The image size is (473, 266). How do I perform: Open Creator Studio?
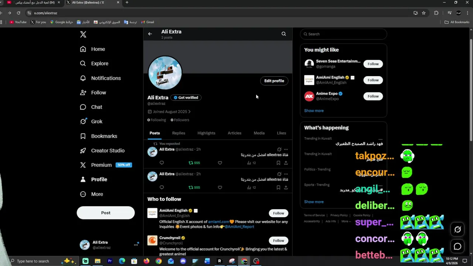(102, 151)
